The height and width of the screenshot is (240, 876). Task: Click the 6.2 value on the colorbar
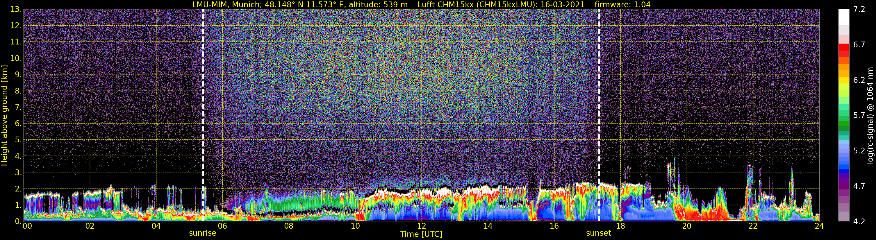(859, 80)
